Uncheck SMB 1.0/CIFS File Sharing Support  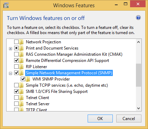pos(16,92)
